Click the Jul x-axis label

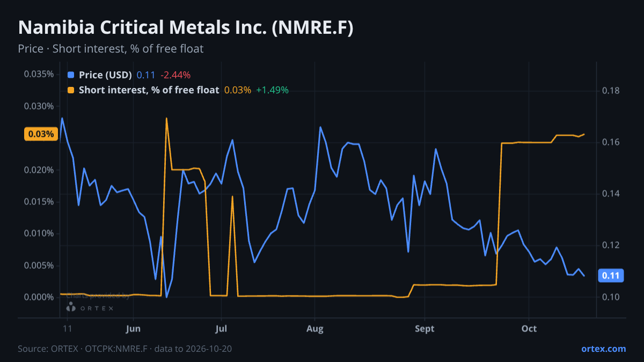221,329
